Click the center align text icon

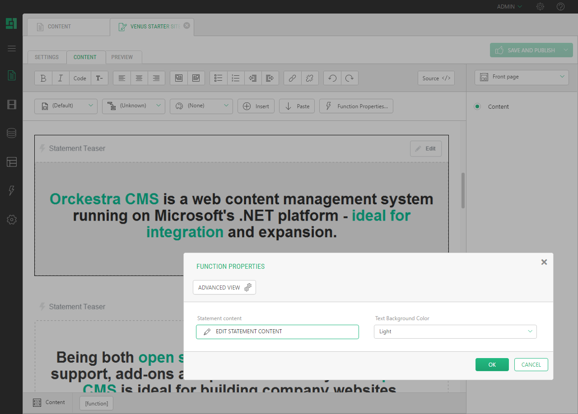click(139, 78)
